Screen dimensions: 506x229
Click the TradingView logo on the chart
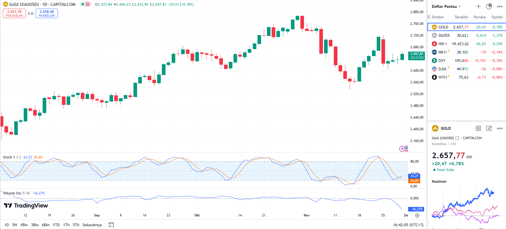(26, 206)
